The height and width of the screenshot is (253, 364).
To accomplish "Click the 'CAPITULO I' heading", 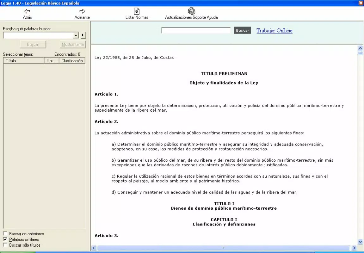I will click(x=224, y=219).
